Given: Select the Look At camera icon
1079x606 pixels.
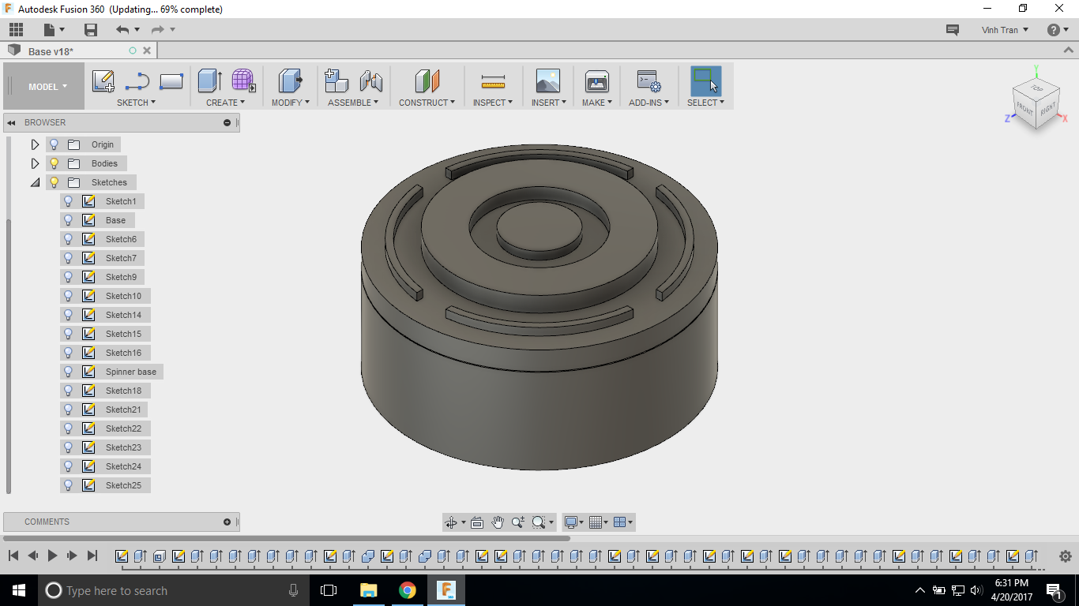Looking at the screenshot, I should point(477,522).
